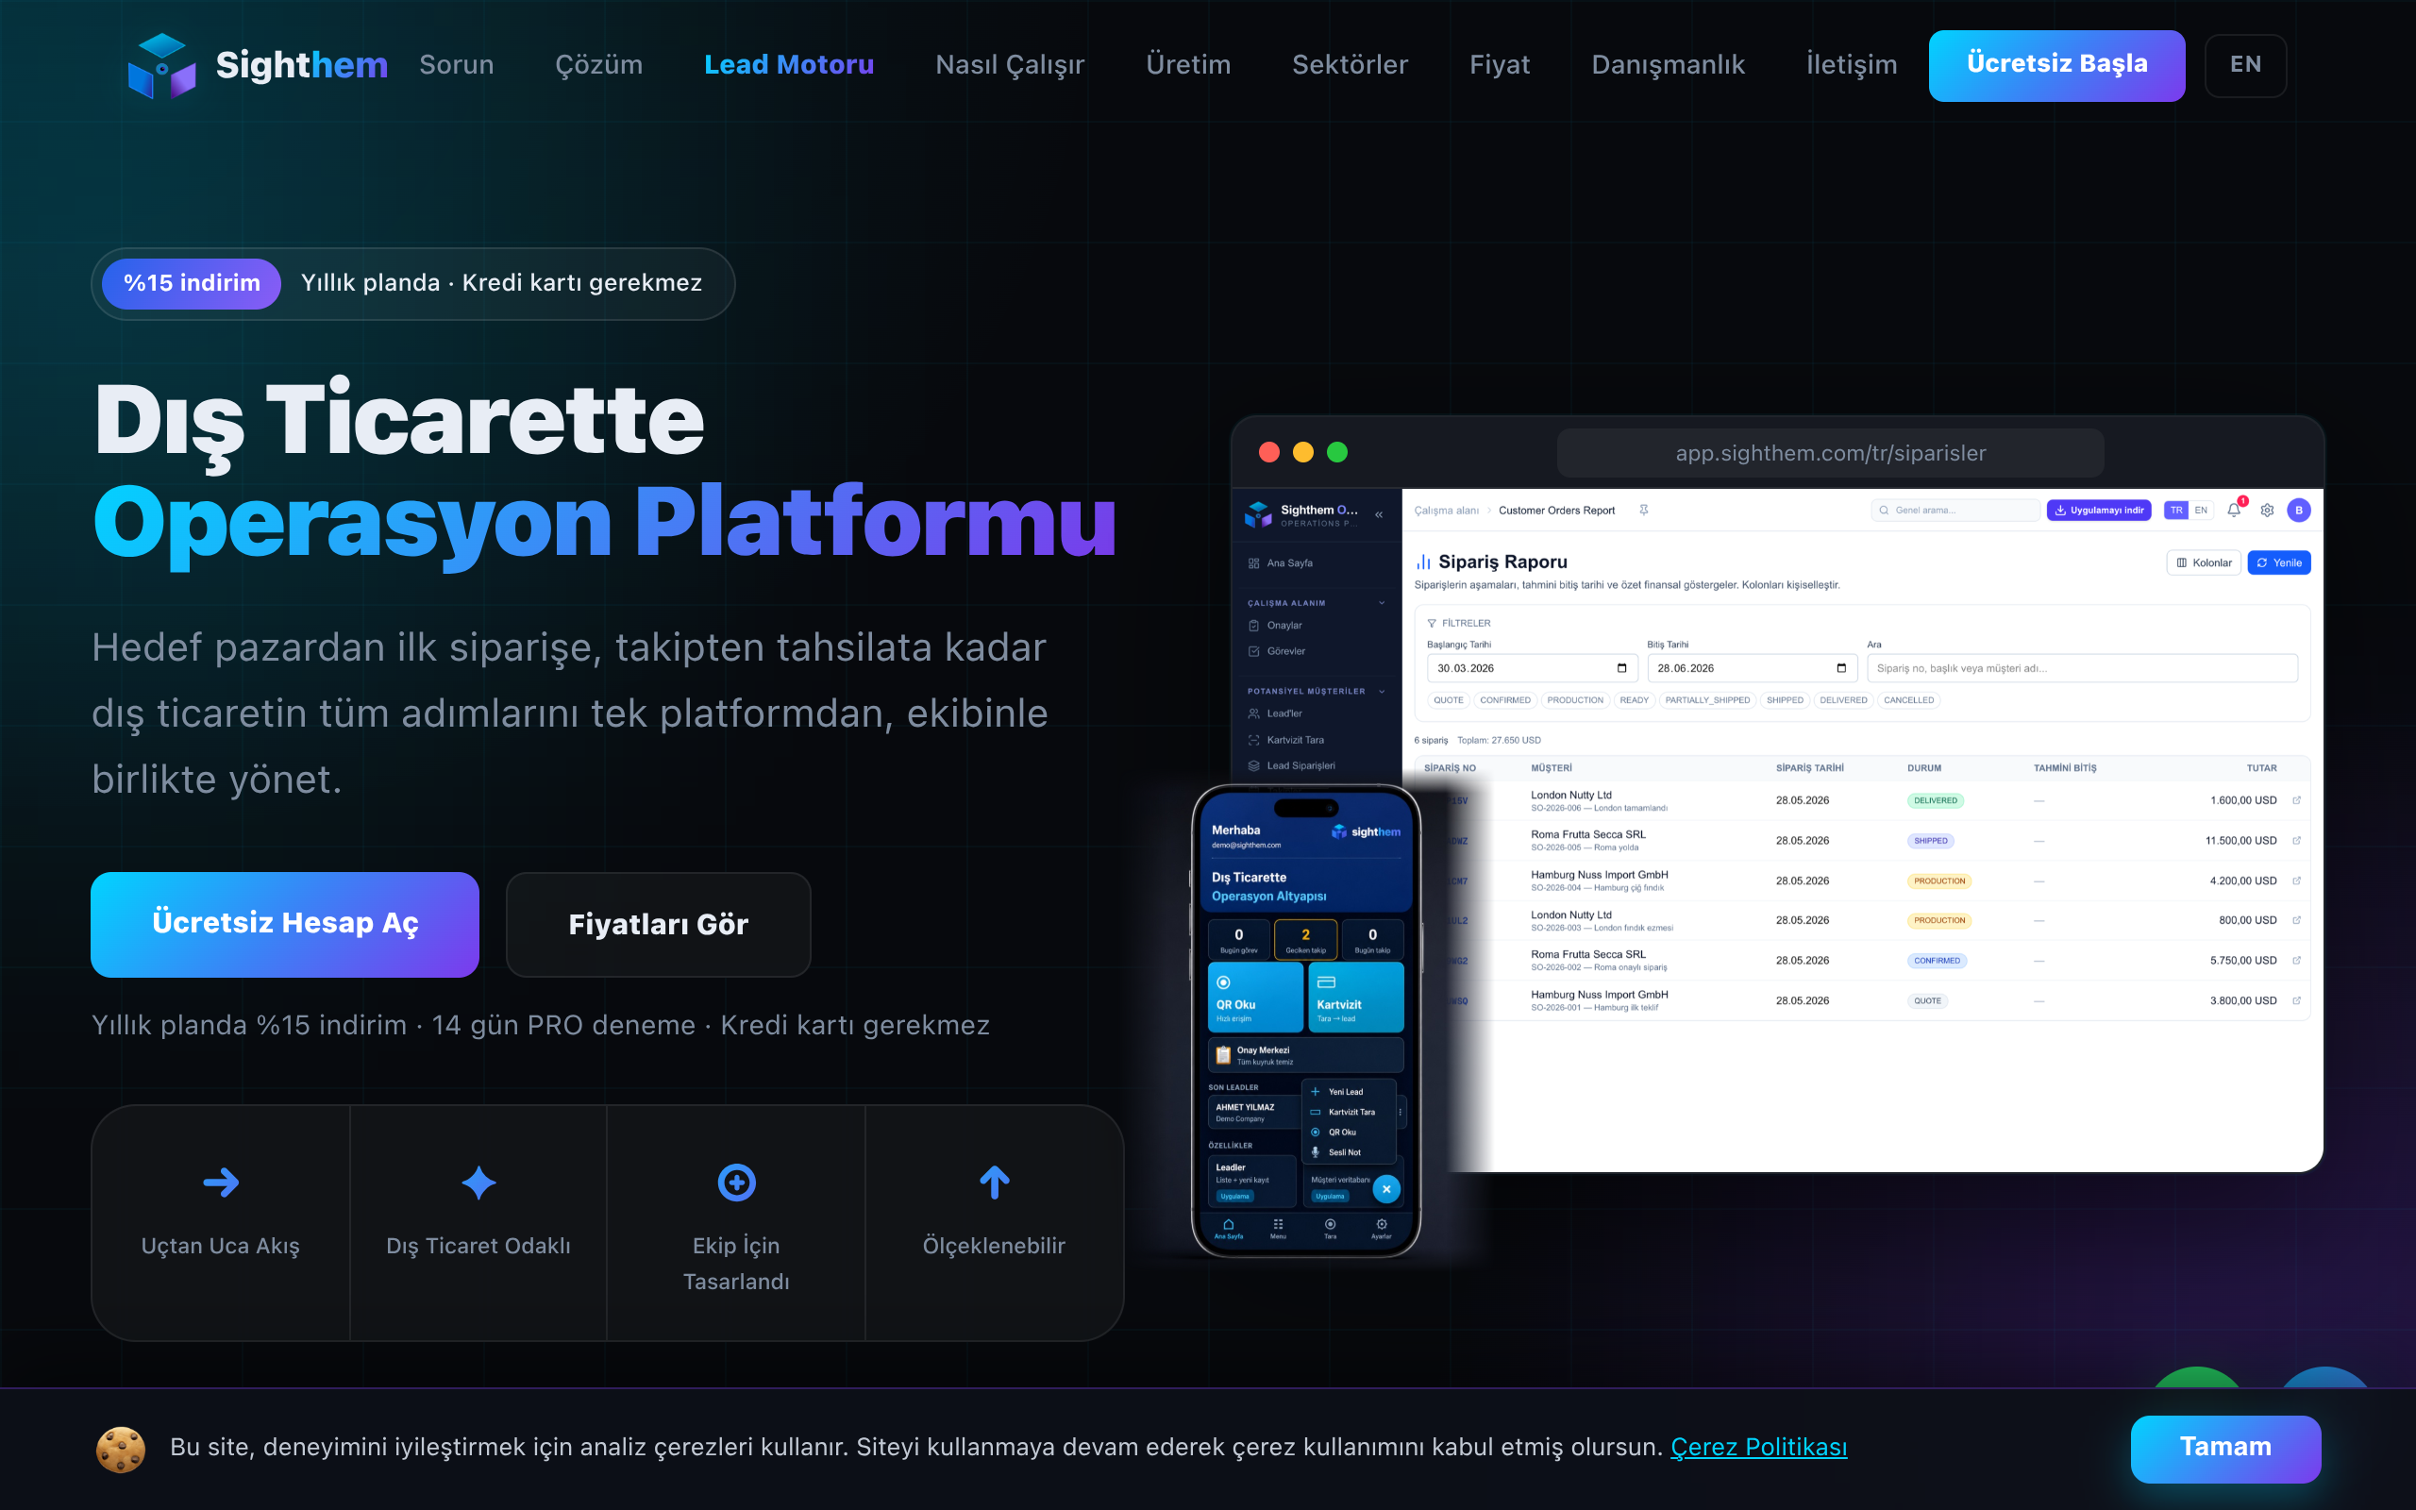Collapse the ÇALIŞMA ALANIM sidebar section
2416x1510 pixels.
click(x=1382, y=603)
